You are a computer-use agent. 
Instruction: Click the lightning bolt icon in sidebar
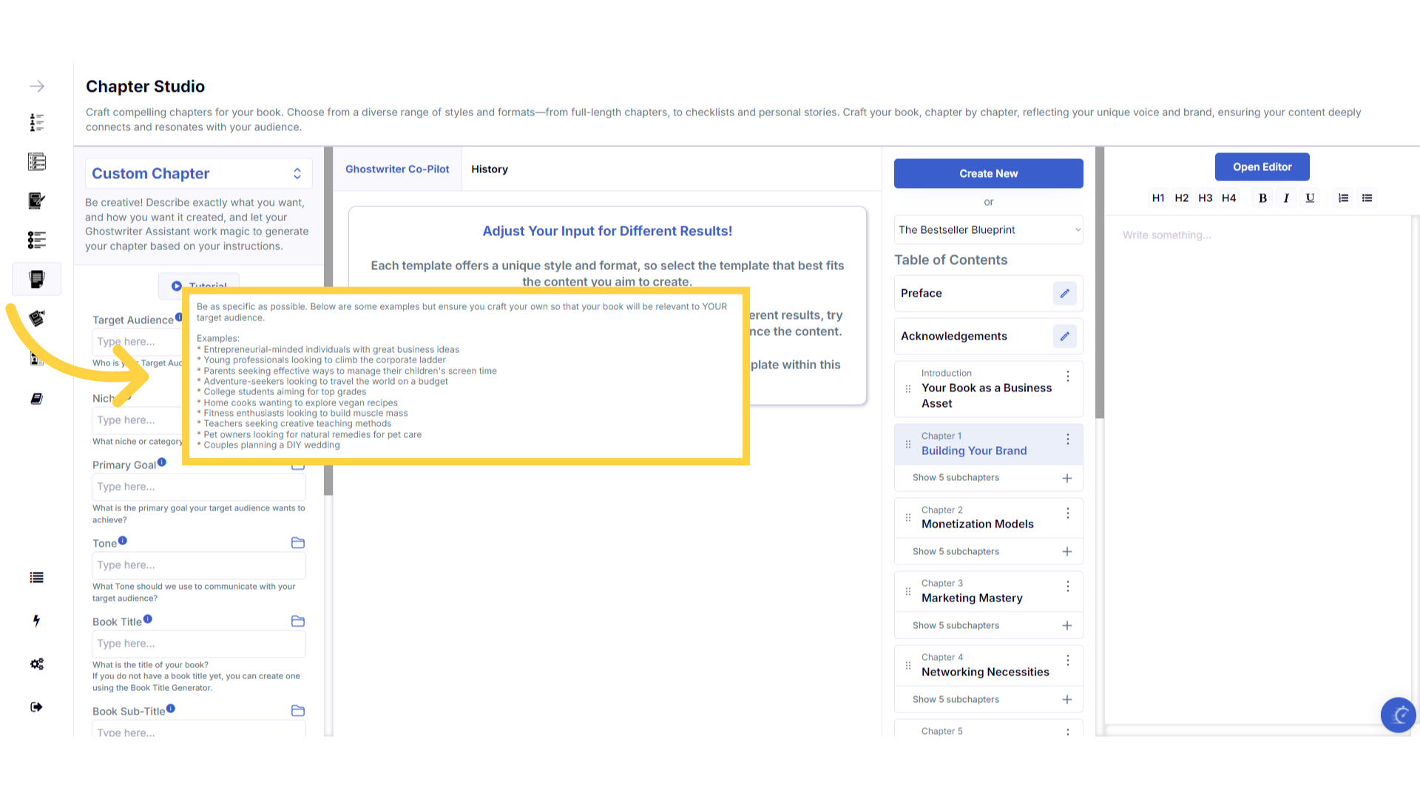point(36,621)
